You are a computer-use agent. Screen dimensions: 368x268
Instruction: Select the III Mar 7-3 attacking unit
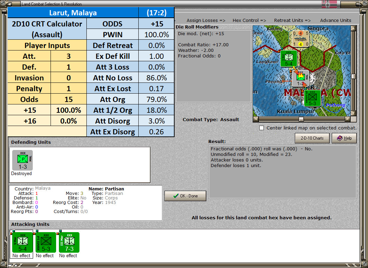click(69, 242)
